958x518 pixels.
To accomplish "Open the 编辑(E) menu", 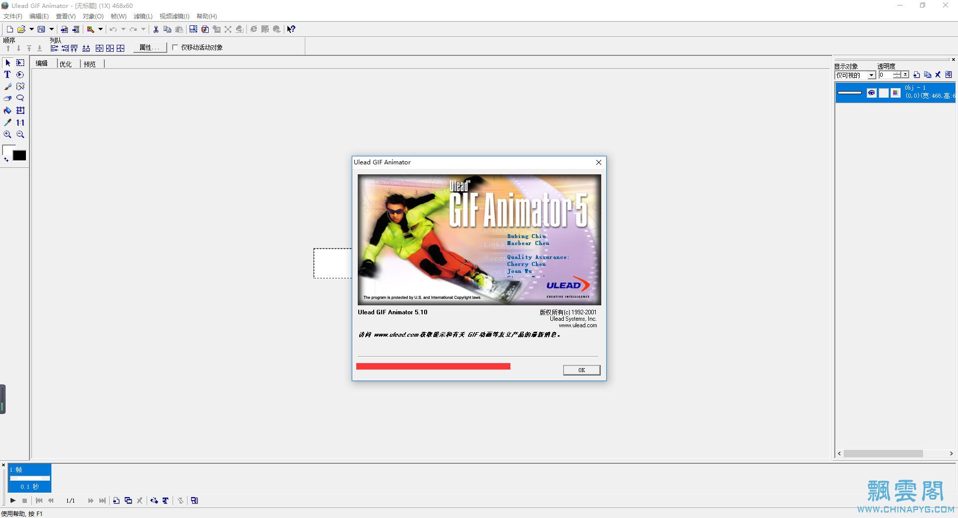I will [x=39, y=16].
